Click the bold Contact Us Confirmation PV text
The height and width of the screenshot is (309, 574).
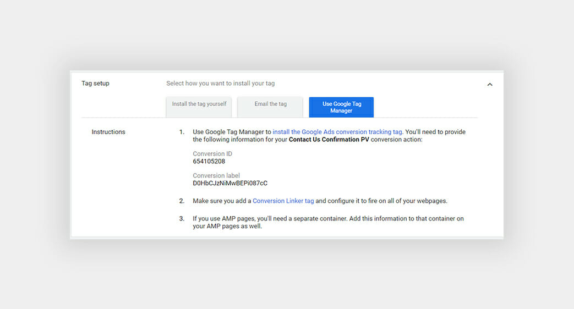point(329,140)
